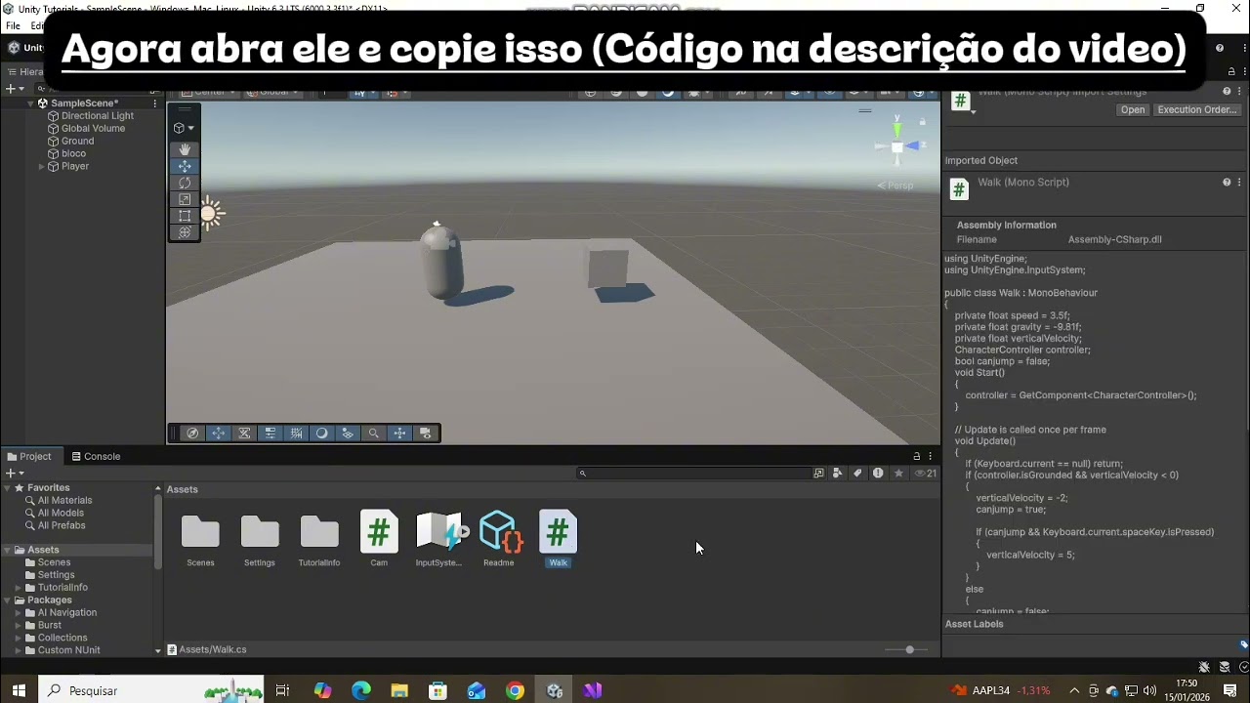Select the Walk script asset
The height and width of the screenshot is (703, 1250).
point(558,538)
